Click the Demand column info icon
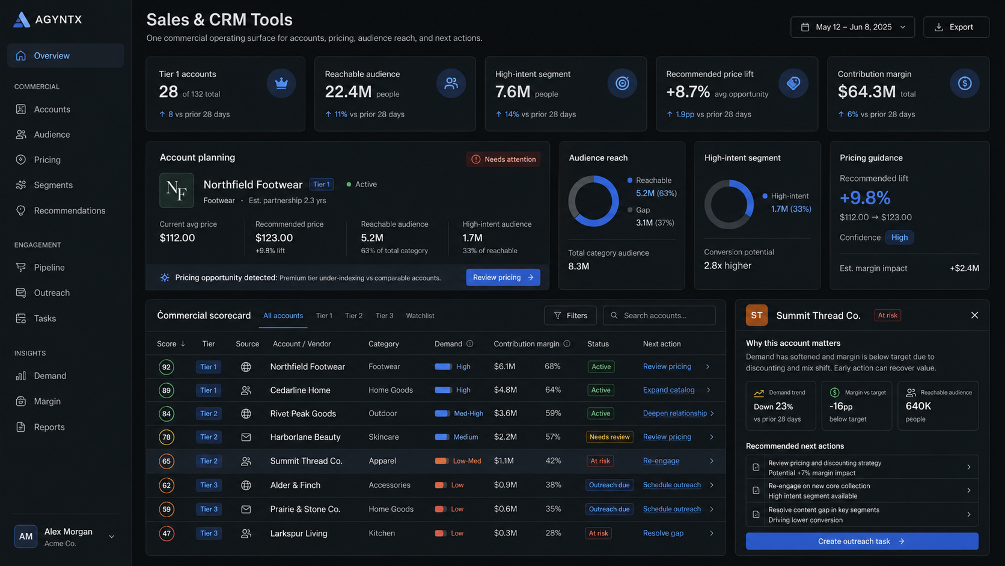 pyautogui.click(x=470, y=343)
